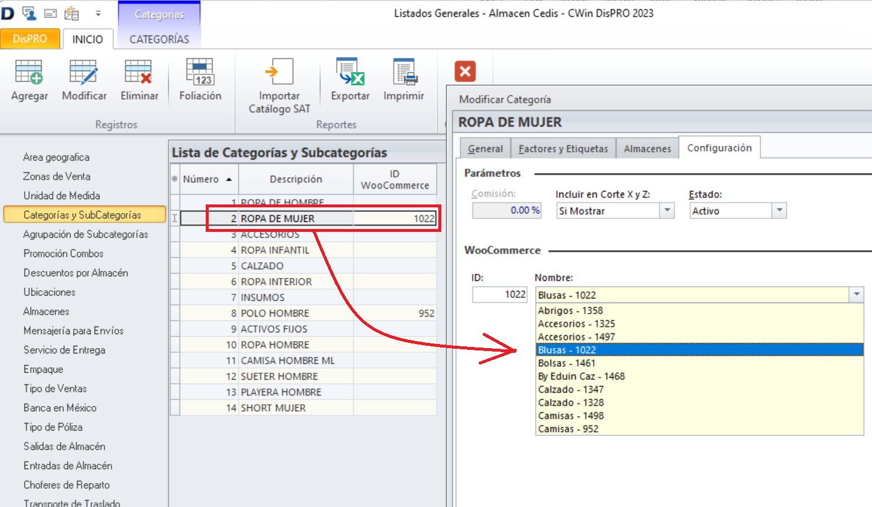
Task: Click the Comisión percentage field
Action: click(506, 210)
